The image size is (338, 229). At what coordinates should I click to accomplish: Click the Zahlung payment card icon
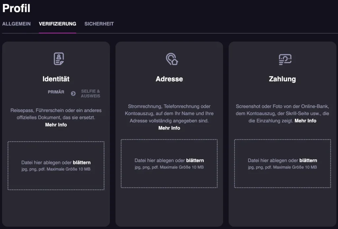coord(285,59)
